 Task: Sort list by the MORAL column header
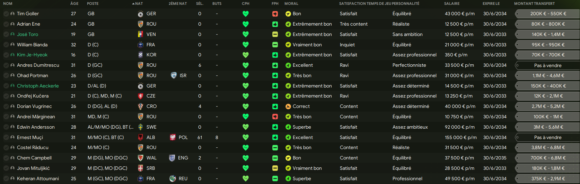pos(291,3)
